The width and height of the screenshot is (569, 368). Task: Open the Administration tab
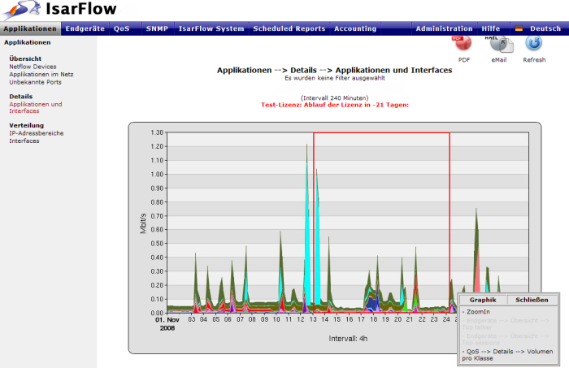pyautogui.click(x=444, y=28)
